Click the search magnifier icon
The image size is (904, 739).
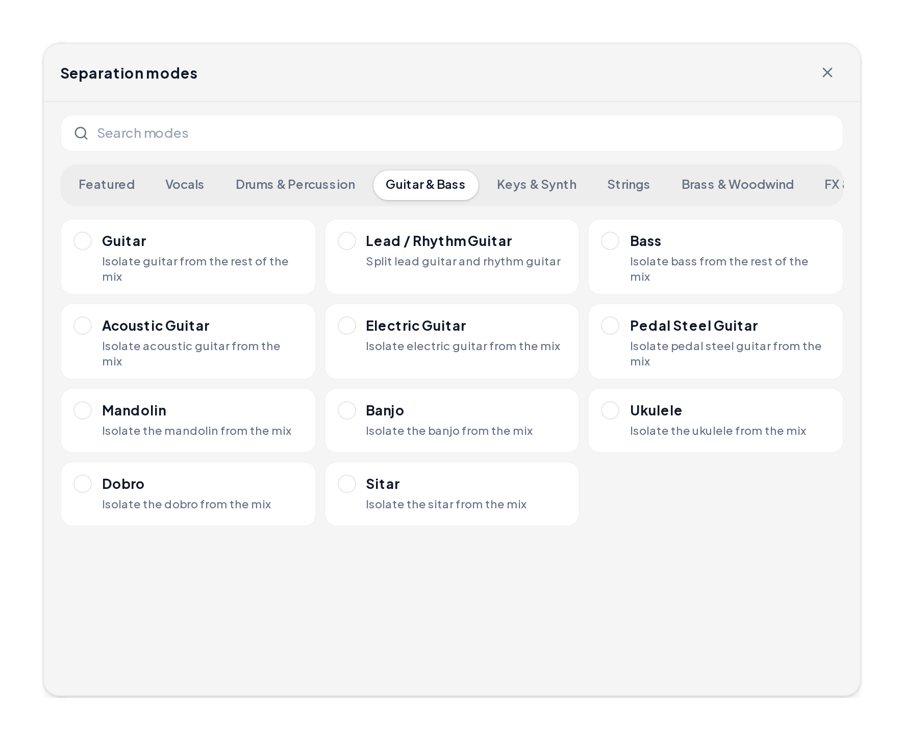[81, 133]
